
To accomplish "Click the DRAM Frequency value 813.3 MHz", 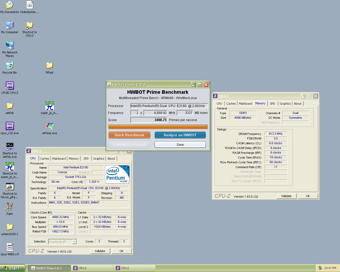I will [276, 134].
